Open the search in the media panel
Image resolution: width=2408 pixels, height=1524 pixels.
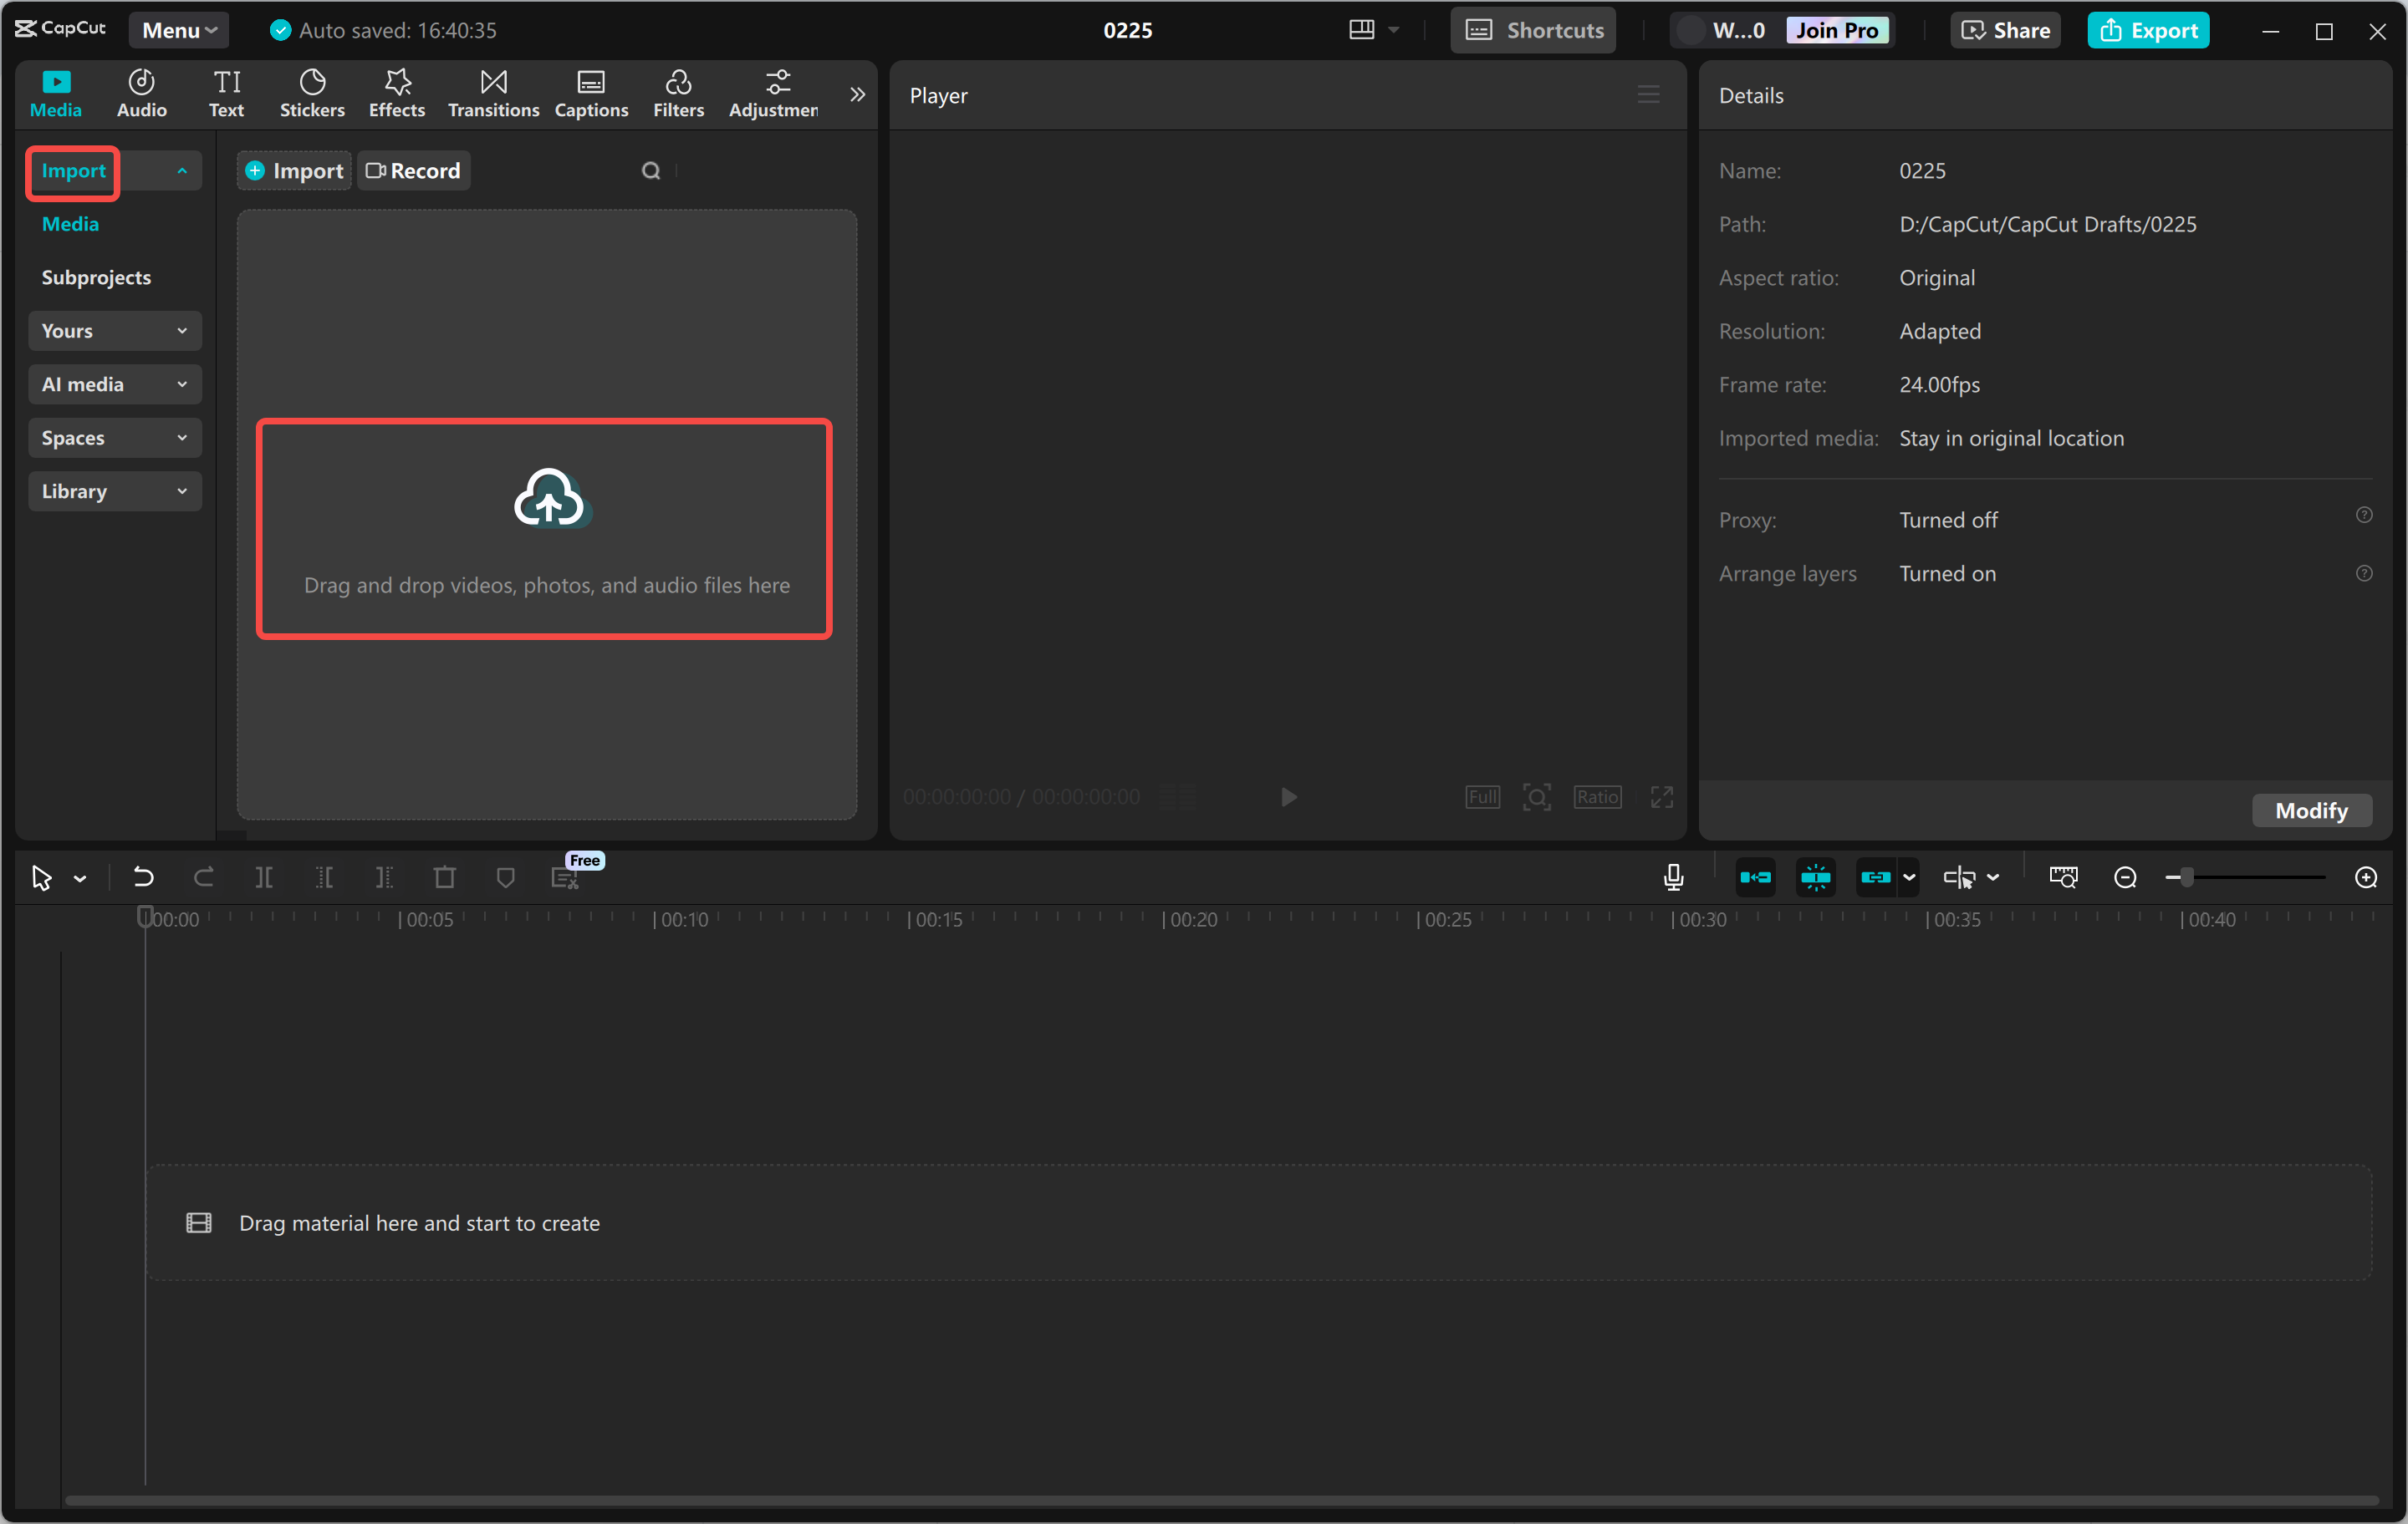[x=651, y=170]
